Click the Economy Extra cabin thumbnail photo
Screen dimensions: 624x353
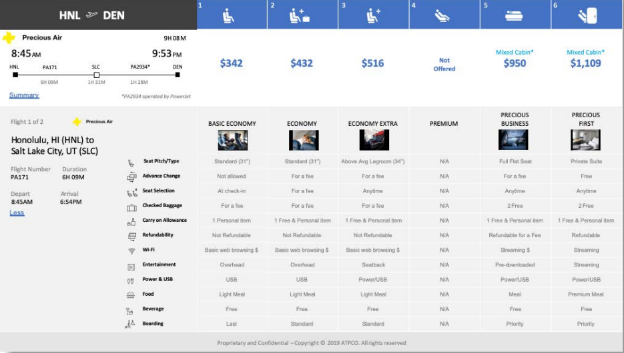point(374,140)
